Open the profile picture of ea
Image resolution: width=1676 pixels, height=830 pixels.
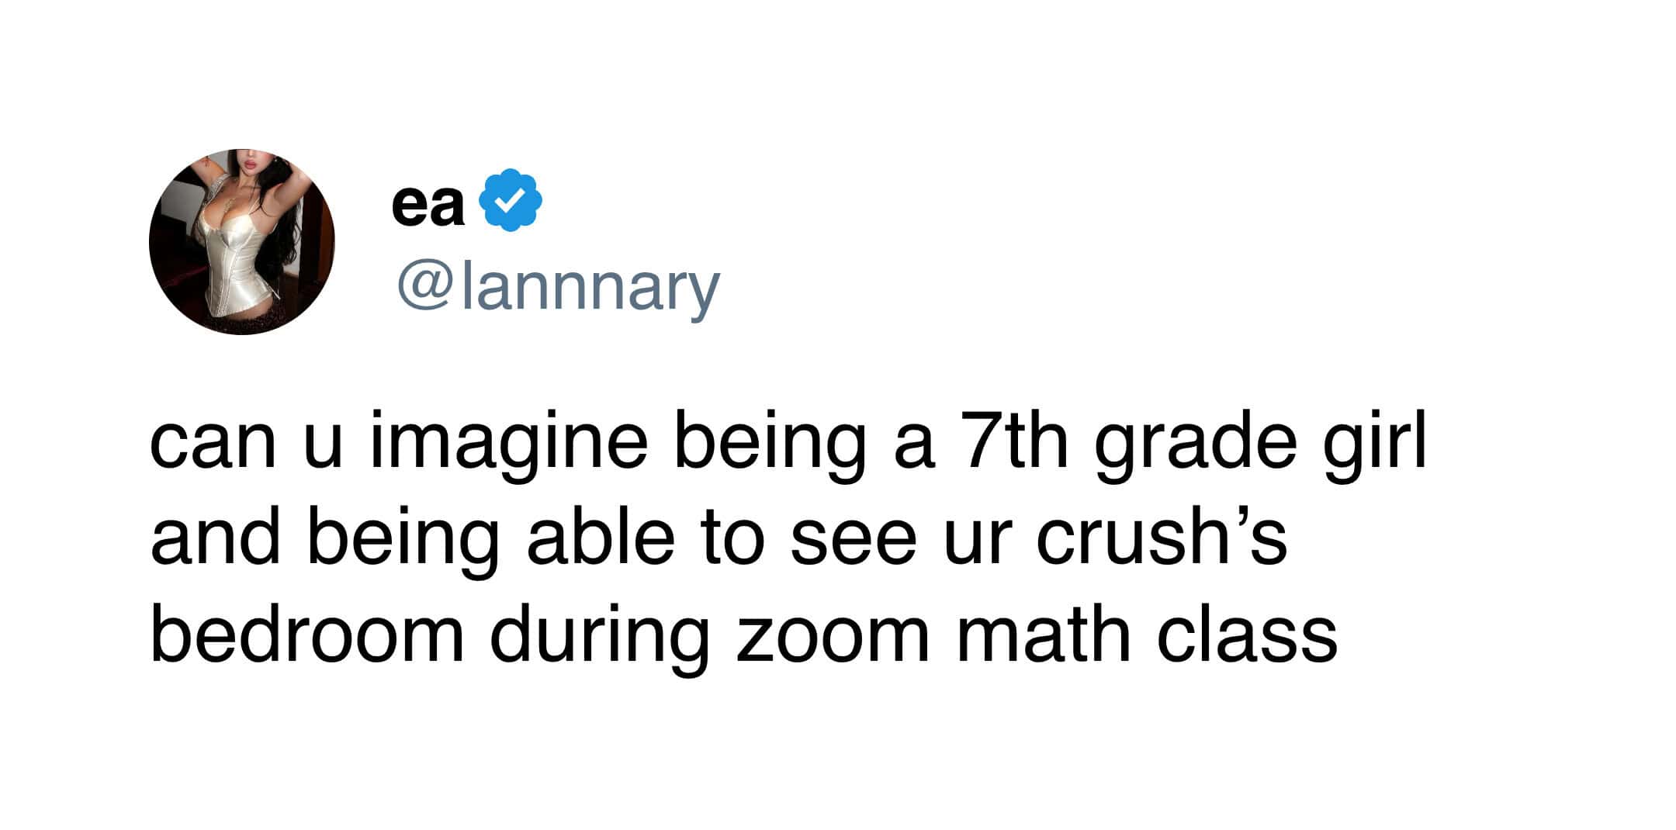(242, 242)
